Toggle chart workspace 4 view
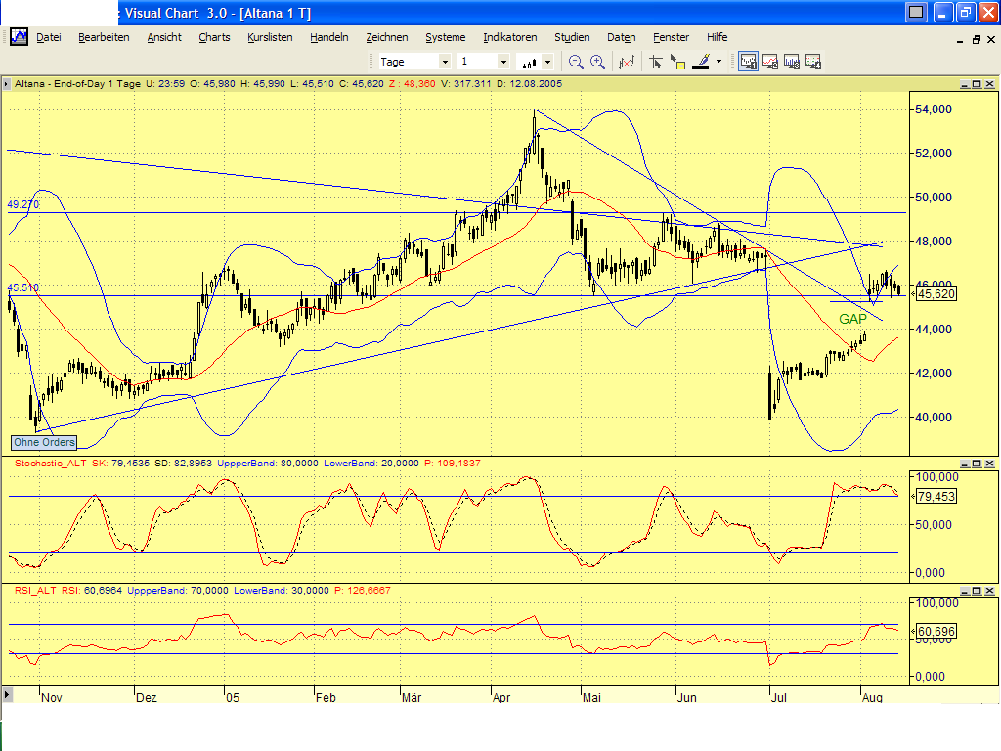Image resolution: width=1001 pixels, height=751 pixels. [812, 61]
